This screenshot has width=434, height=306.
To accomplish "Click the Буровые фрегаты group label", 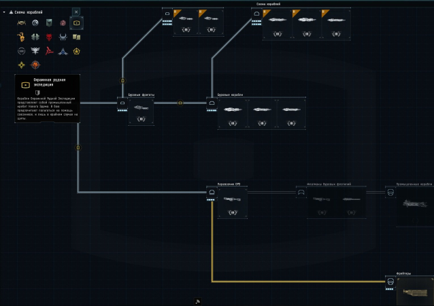I will tap(141, 95).
